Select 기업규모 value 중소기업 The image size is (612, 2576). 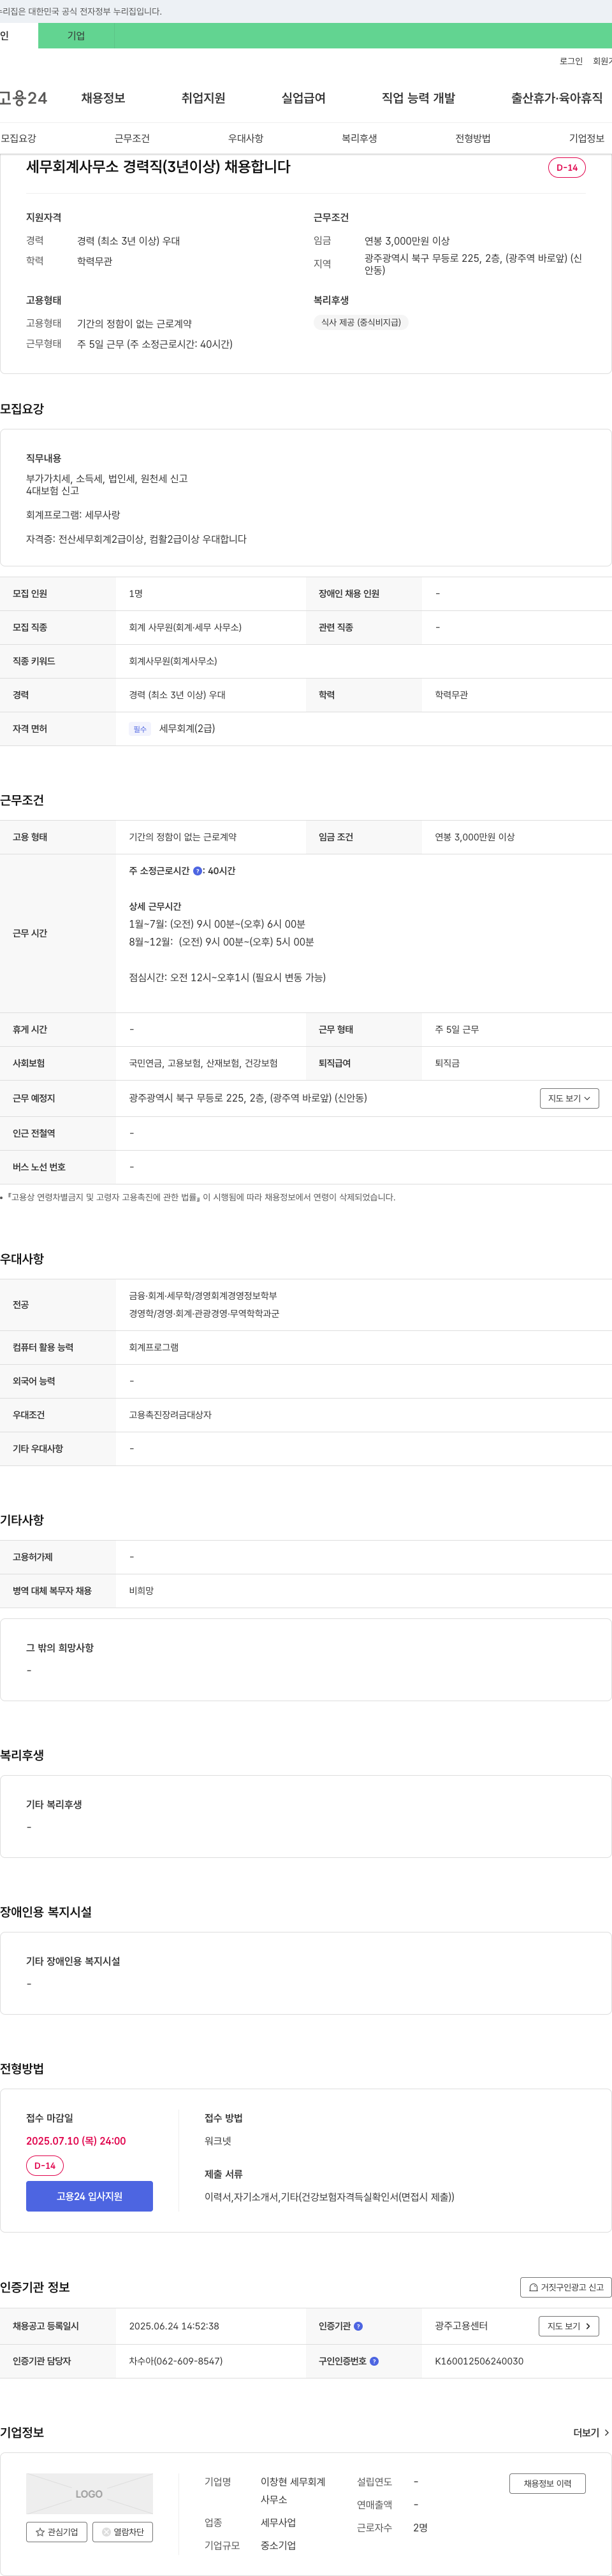click(x=278, y=2545)
